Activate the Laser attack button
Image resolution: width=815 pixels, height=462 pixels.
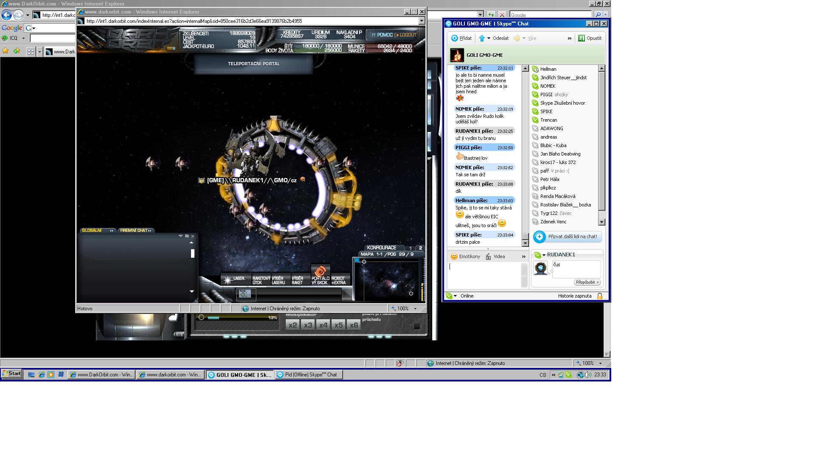click(235, 279)
